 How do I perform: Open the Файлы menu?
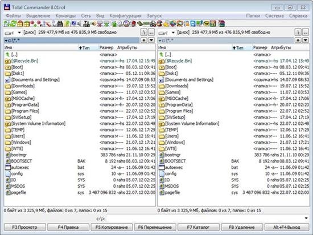click(x=14, y=15)
